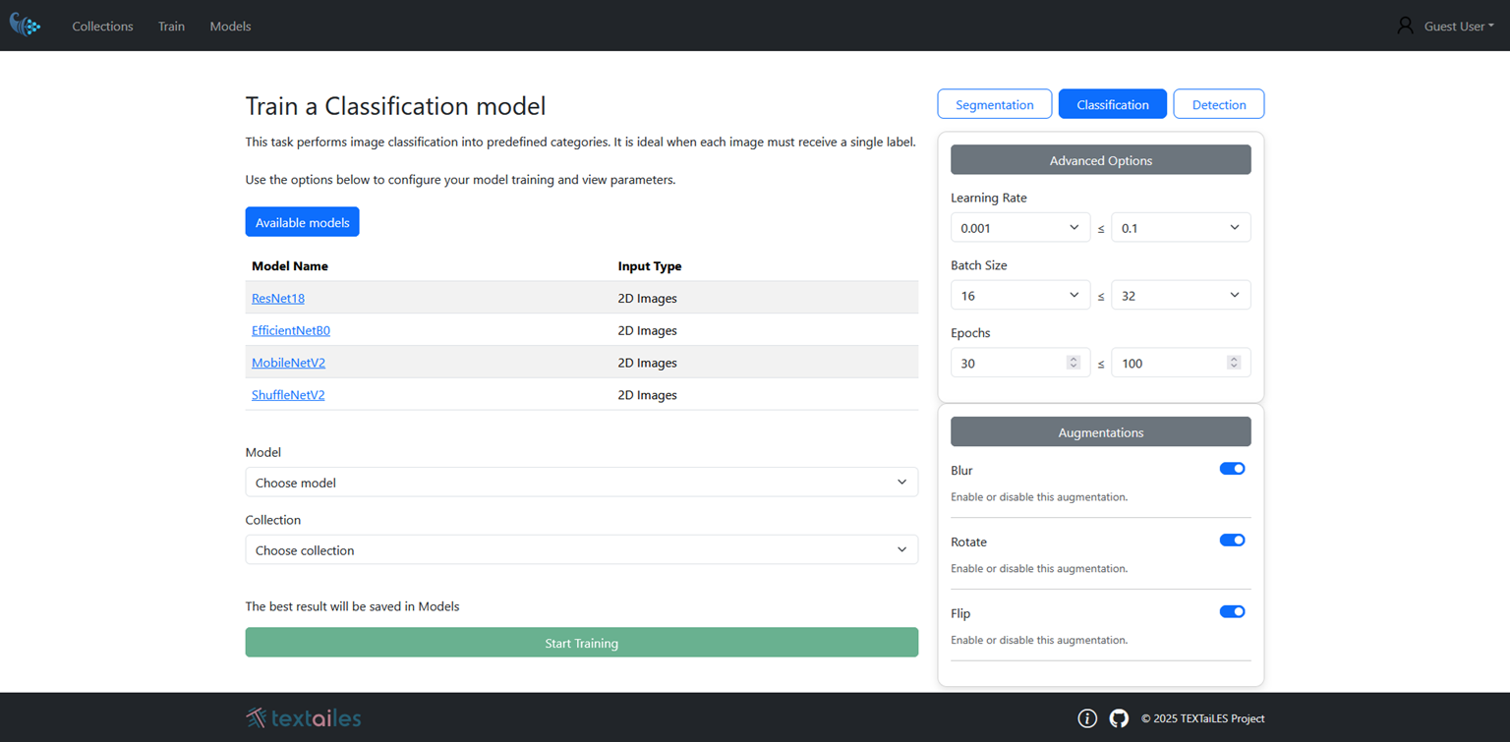This screenshot has height=742, width=1510.
Task: Open the minimum Learning Rate dropdown (0.001)
Action: 1019,228
